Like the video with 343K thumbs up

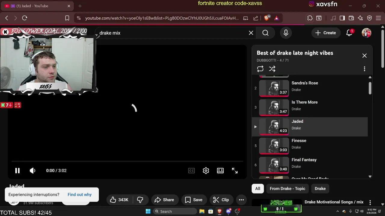coord(119,200)
